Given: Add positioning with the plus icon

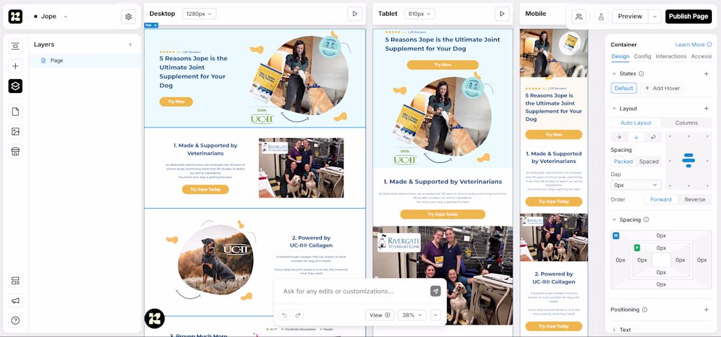Looking at the screenshot, I should pyautogui.click(x=707, y=310).
